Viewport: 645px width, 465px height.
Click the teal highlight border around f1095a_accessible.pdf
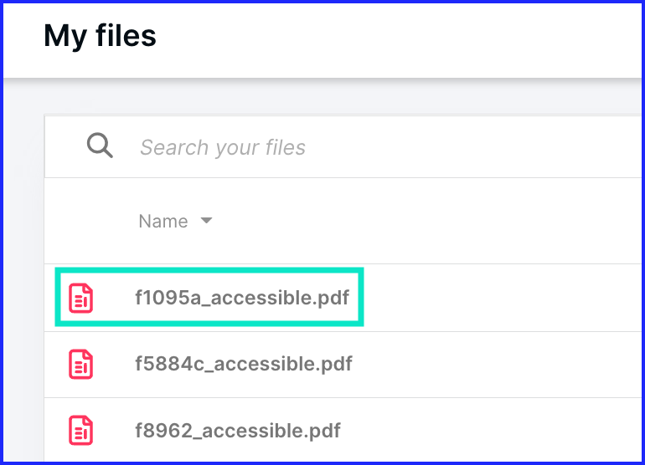point(209,270)
